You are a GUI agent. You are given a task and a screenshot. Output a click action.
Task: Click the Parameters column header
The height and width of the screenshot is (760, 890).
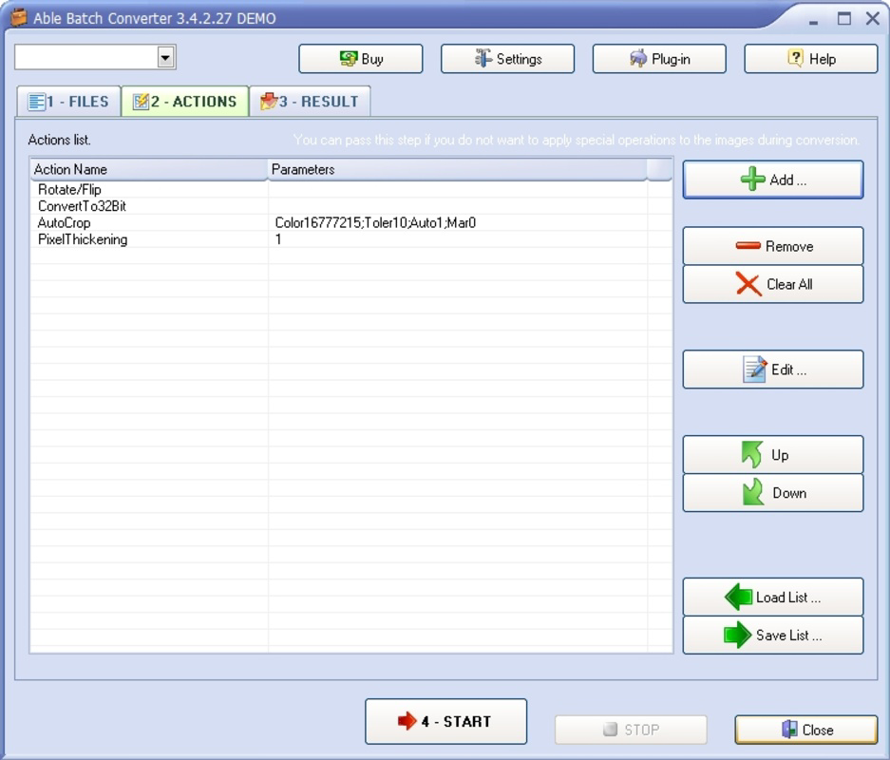point(457,169)
